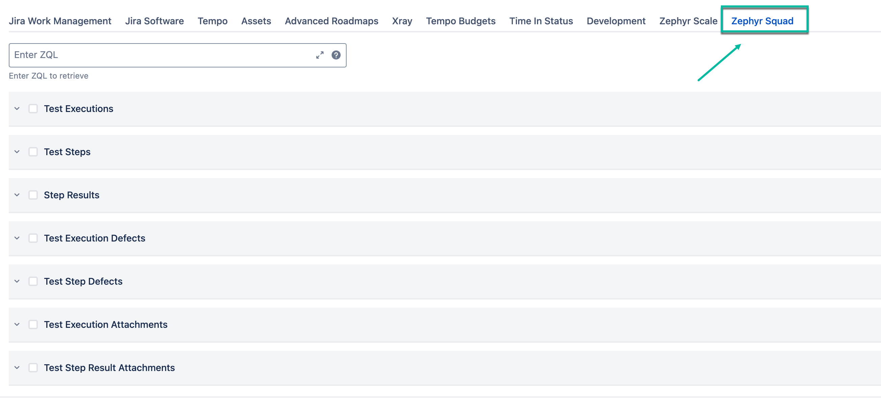Expand the Test Steps section
This screenshot has height=398, width=881.
[x=17, y=152]
